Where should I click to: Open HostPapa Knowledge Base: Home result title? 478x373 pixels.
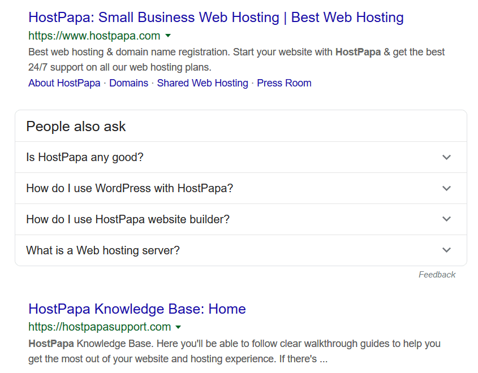[x=137, y=309]
